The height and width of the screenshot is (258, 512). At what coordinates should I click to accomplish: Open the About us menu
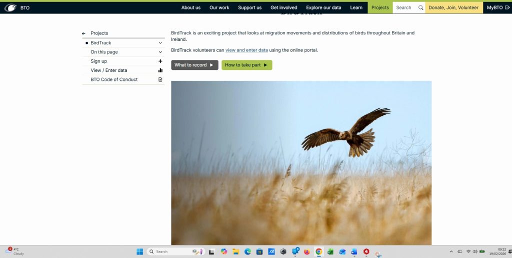coord(191,8)
